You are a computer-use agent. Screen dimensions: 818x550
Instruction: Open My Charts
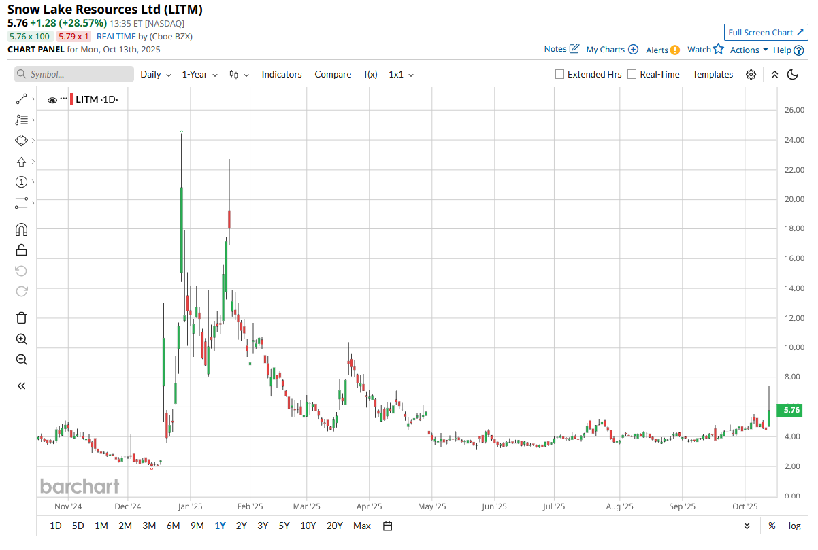pos(612,49)
